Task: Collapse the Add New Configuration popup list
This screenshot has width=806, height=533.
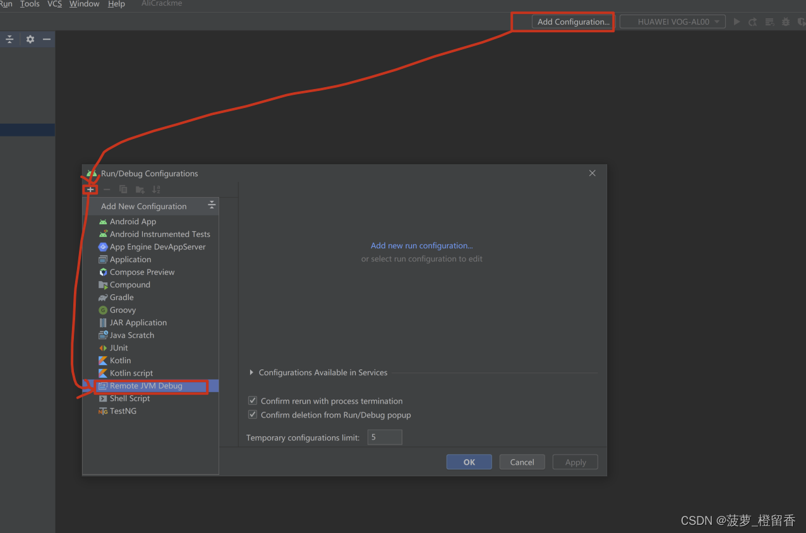Action: click(212, 205)
